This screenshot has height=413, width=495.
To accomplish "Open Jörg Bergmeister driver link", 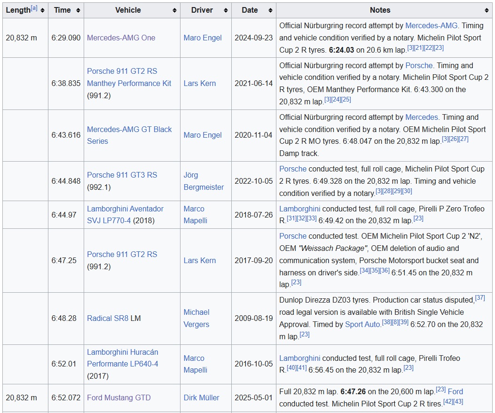I will [203, 181].
